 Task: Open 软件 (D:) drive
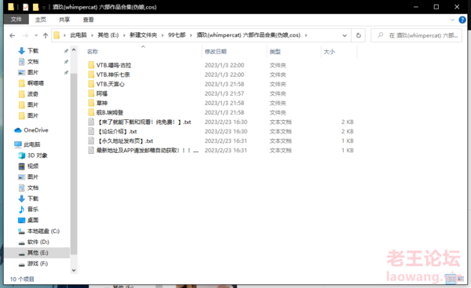38,242
